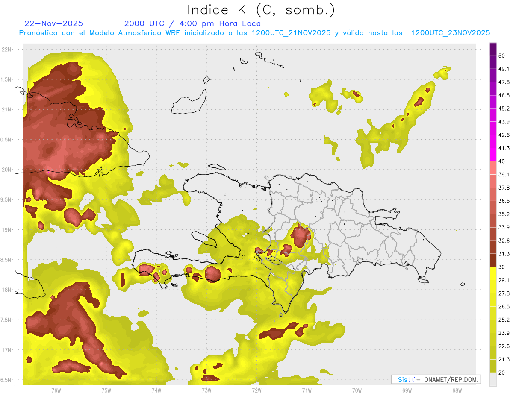Click legend value '45.2'
This screenshot has width=513, height=396.
(x=504, y=109)
